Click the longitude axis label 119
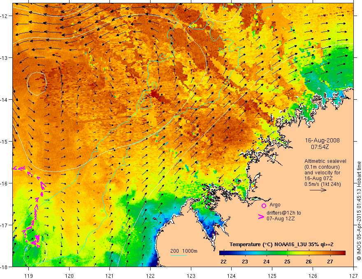Image resolution: width=362 pixels, height=279 pixels. click(29, 276)
